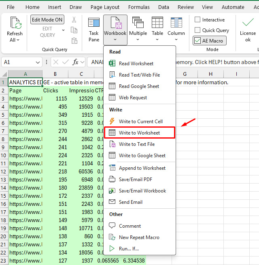This screenshot has width=259, height=265.
Task: Click cell with value 60536
Action: click(x=81, y=171)
